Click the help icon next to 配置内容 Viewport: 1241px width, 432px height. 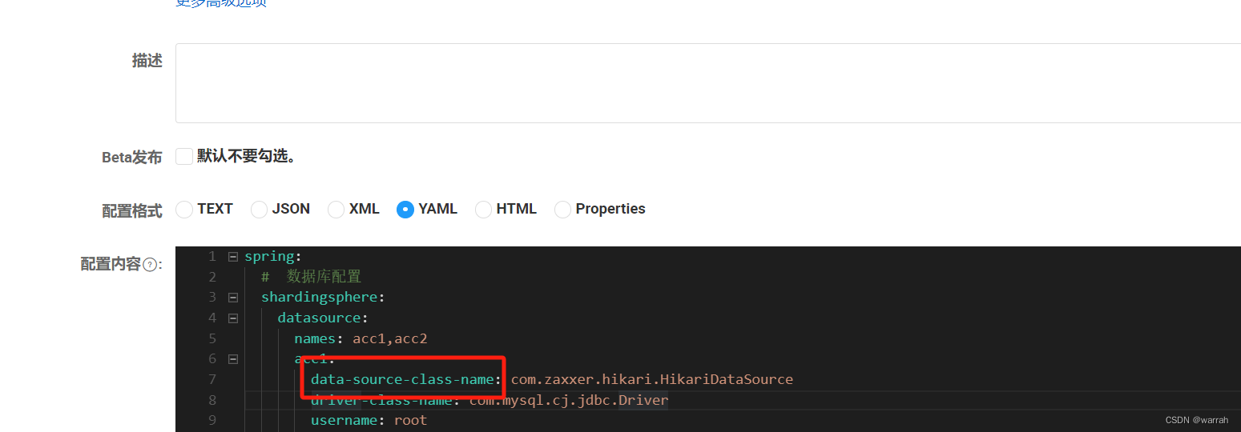click(x=150, y=265)
